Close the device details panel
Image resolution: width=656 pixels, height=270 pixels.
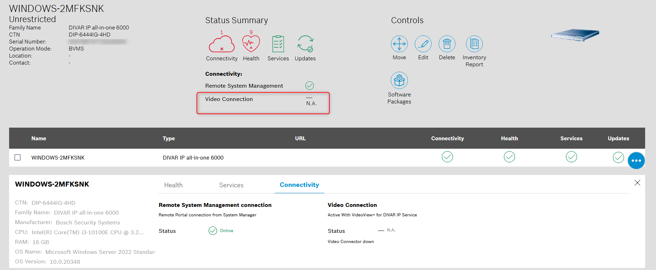coord(637,183)
